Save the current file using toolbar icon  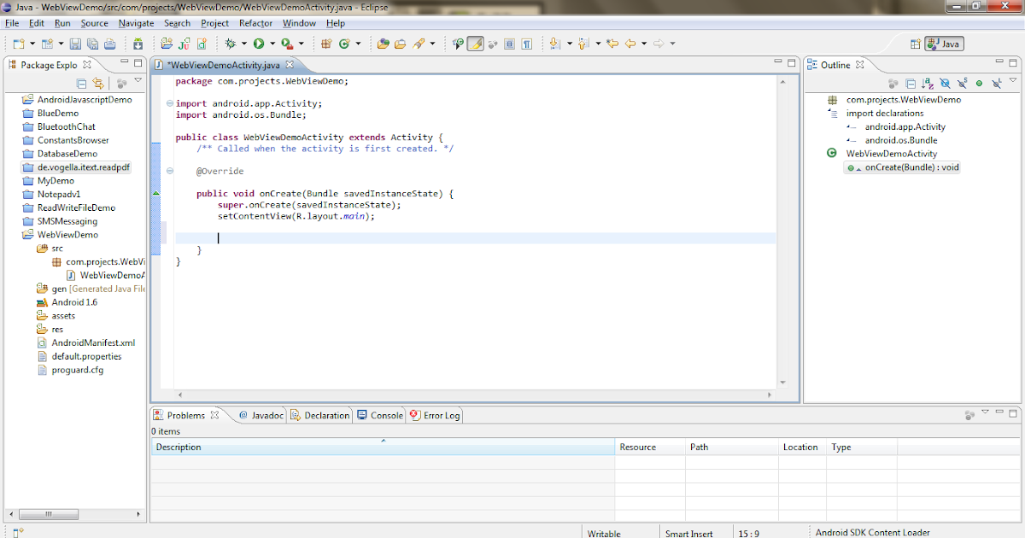[x=76, y=44]
